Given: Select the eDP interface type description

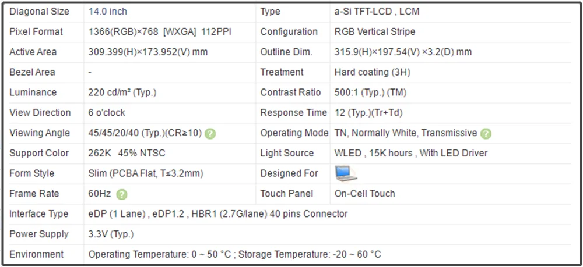Looking at the screenshot, I should tap(218, 214).
